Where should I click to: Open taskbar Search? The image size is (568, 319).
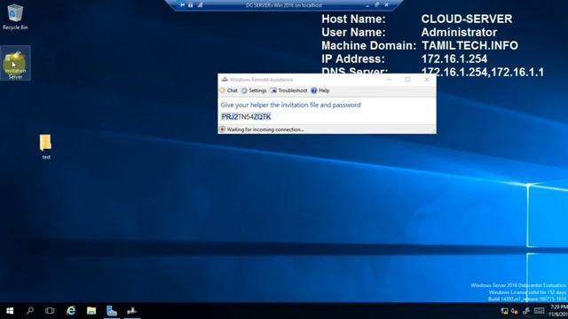coord(30,311)
